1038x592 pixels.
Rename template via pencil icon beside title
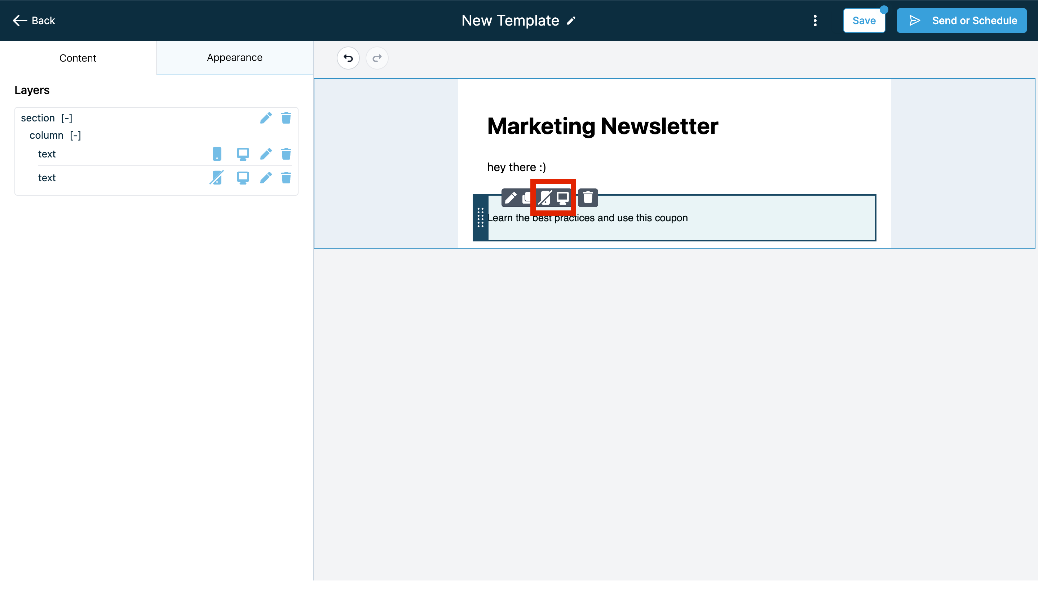tap(571, 20)
